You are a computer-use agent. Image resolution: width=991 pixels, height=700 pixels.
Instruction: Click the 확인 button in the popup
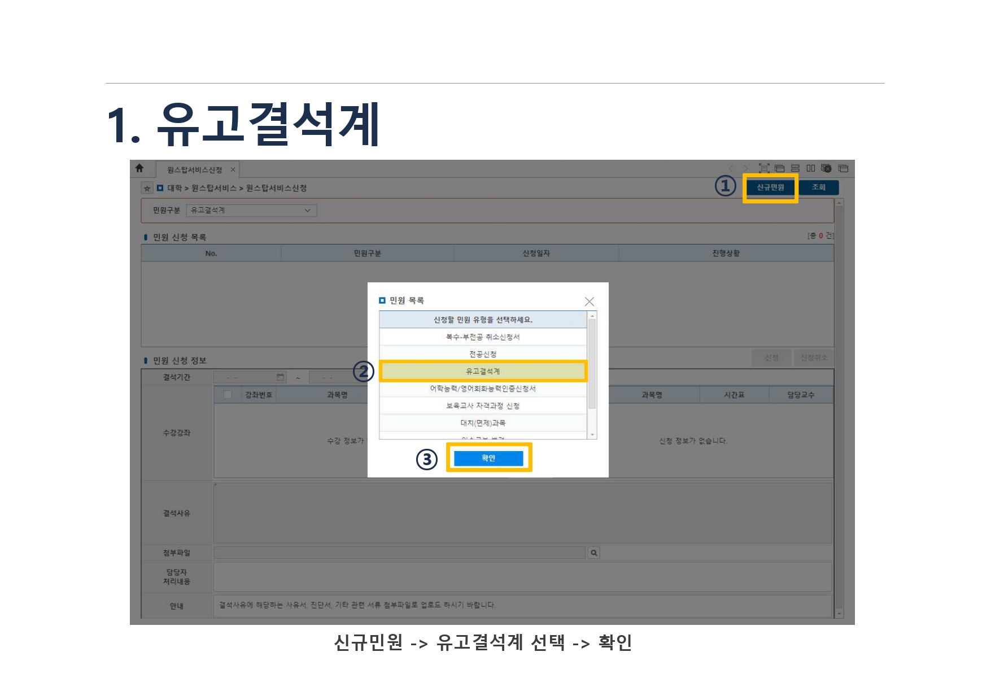click(x=489, y=458)
